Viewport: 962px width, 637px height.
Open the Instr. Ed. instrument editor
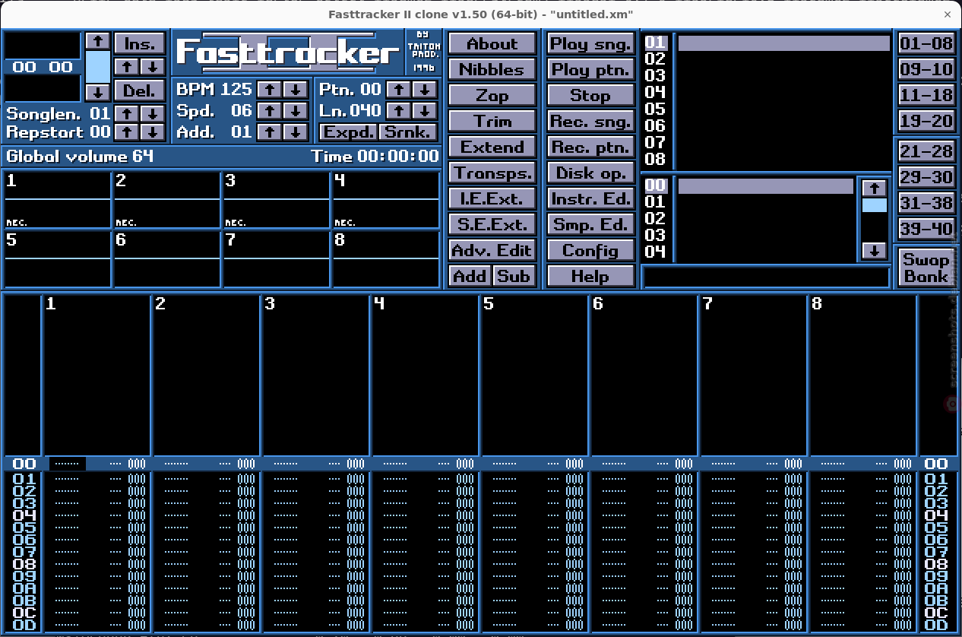click(590, 198)
